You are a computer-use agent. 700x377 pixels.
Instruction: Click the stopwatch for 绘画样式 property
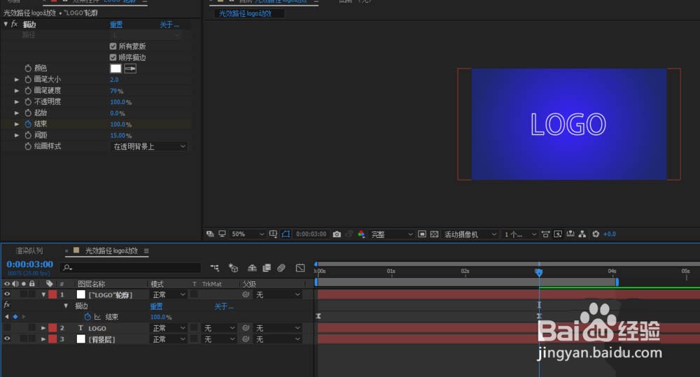coord(28,146)
